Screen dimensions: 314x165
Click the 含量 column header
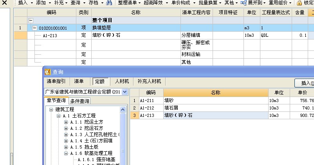300,13
